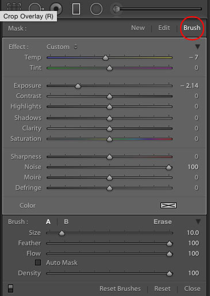Select the Spot Removal tool

(36, 9)
